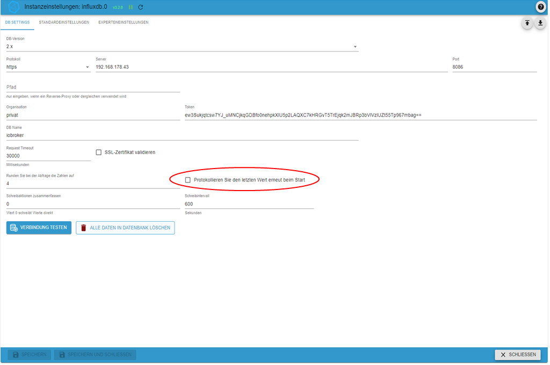The image size is (550, 365).
Task: Click Speichern und Schliessen button
Action: click(95, 354)
